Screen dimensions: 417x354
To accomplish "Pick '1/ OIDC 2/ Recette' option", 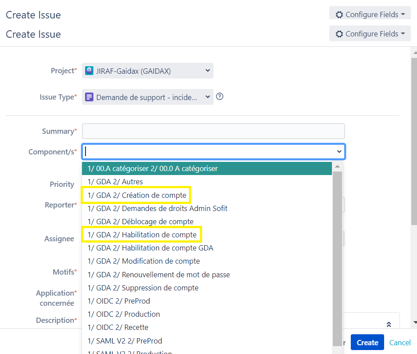I will 207,327.
